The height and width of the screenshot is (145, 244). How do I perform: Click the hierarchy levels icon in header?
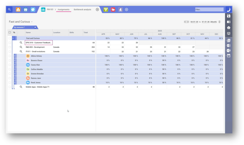pos(14,32)
